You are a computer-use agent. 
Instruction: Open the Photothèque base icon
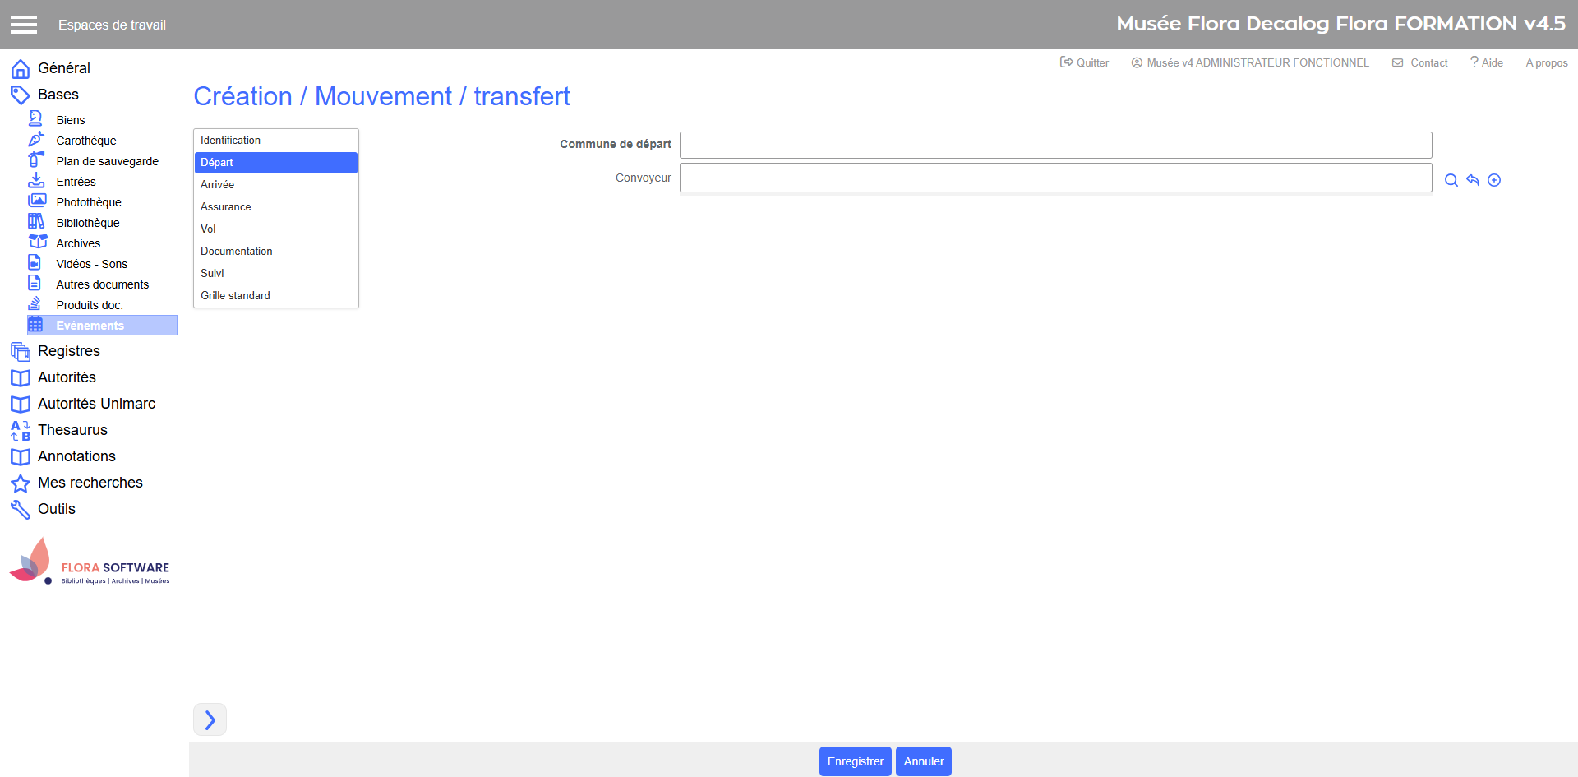click(37, 201)
